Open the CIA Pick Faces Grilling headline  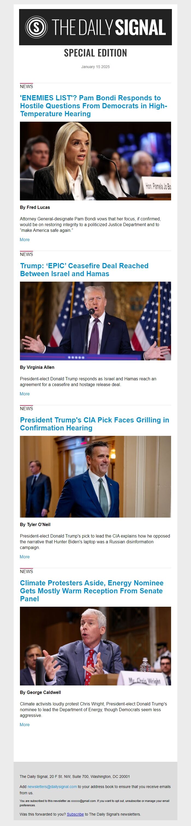pyautogui.click(x=94, y=424)
